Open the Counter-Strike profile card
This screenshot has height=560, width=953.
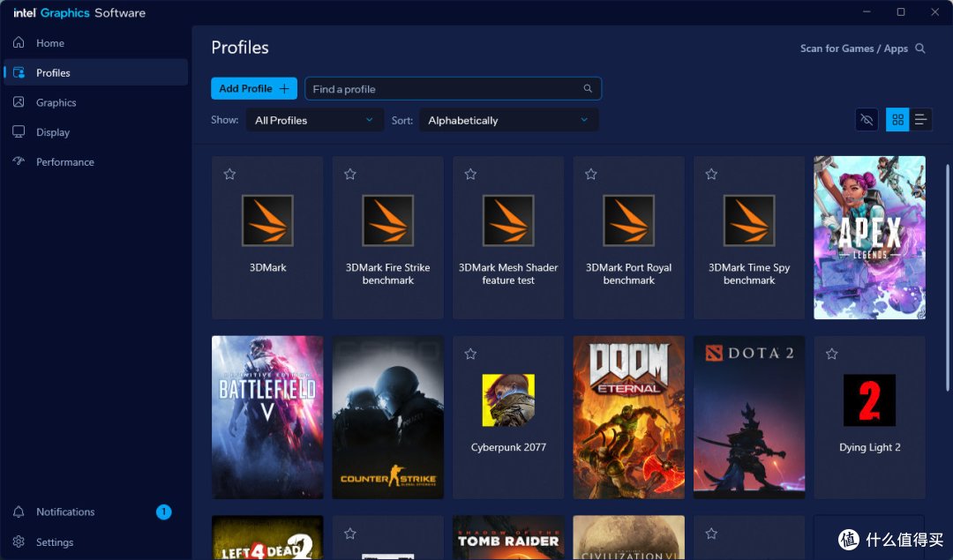(x=387, y=417)
